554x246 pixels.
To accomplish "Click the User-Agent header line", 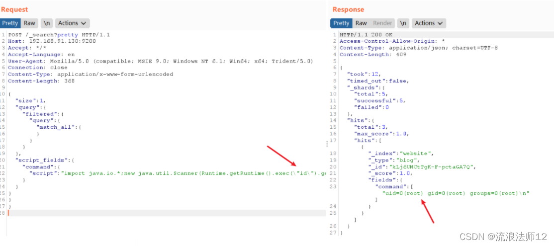I will pyautogui.click(x=161, y=61).
